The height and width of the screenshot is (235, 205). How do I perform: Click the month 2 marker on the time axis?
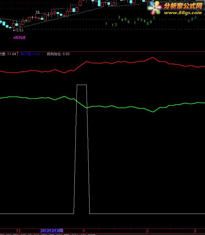(148, 231)
